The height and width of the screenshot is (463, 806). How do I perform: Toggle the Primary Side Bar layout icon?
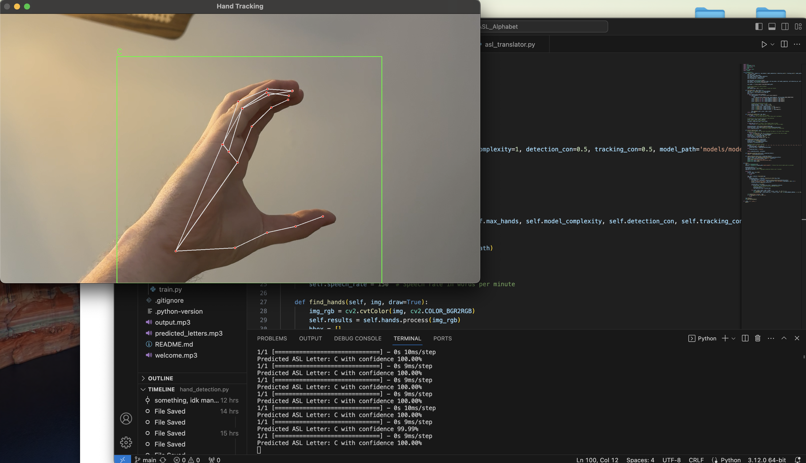(x=758, y=27)
